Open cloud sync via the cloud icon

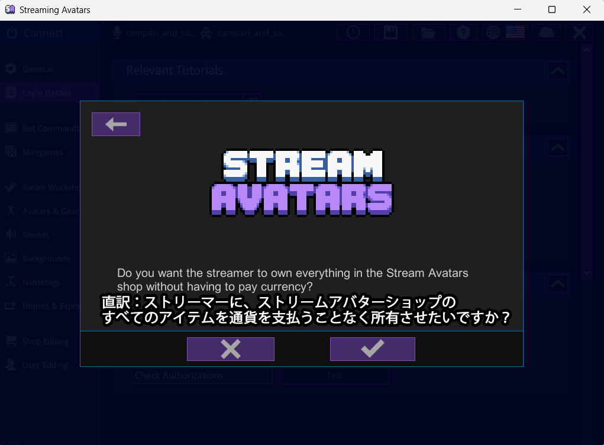546,32
